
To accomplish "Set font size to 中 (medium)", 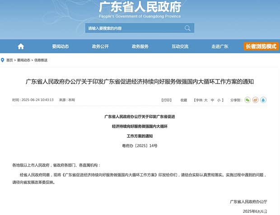I will (212, 100).
